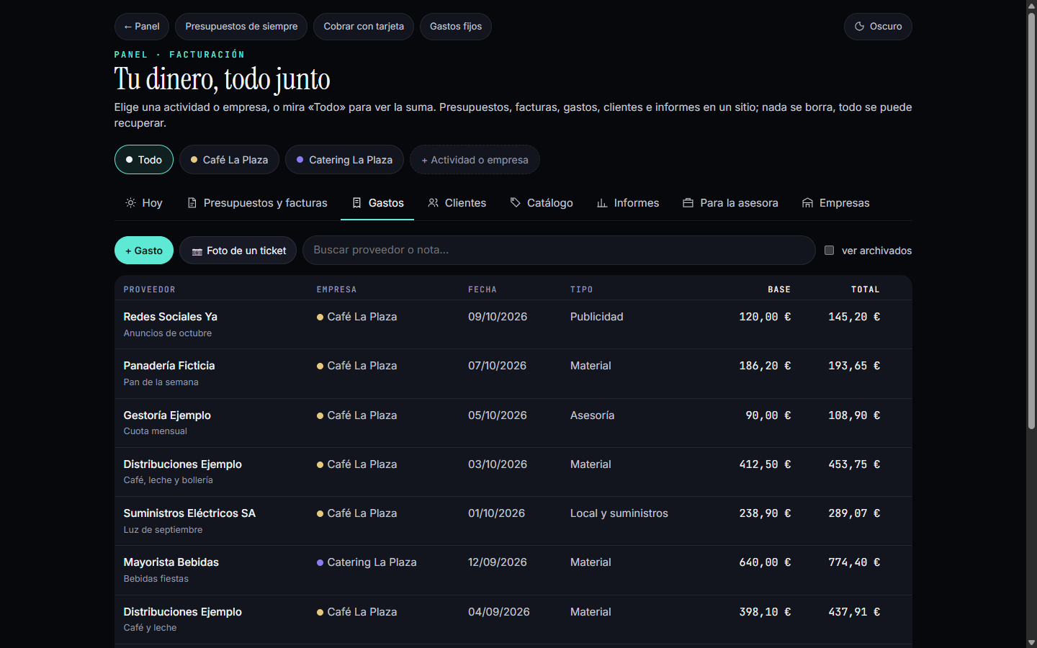Click Catering La Plaza in Mayorista Bebidas row
The image size is (1037, 648).
coord(372,562)
